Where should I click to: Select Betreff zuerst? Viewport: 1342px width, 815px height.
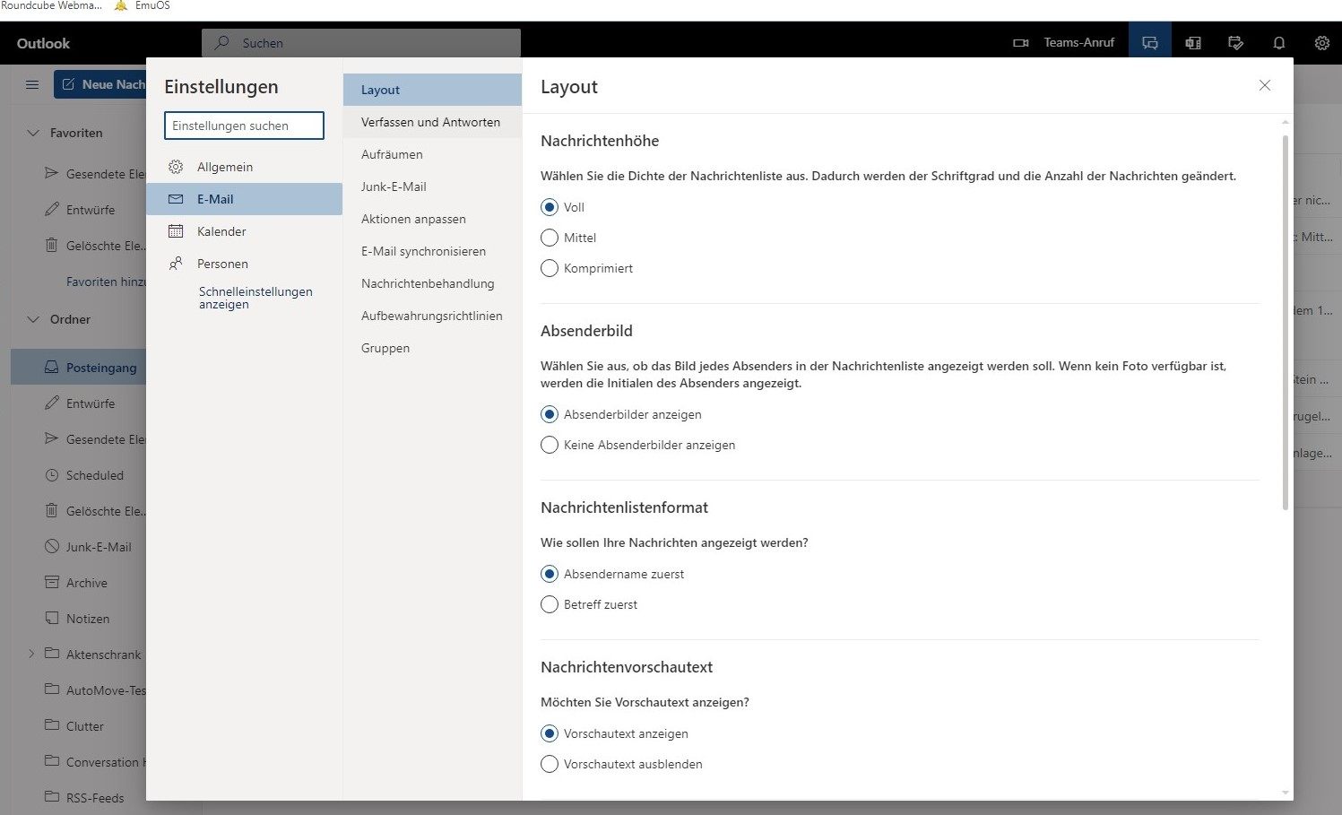point(550,604)
